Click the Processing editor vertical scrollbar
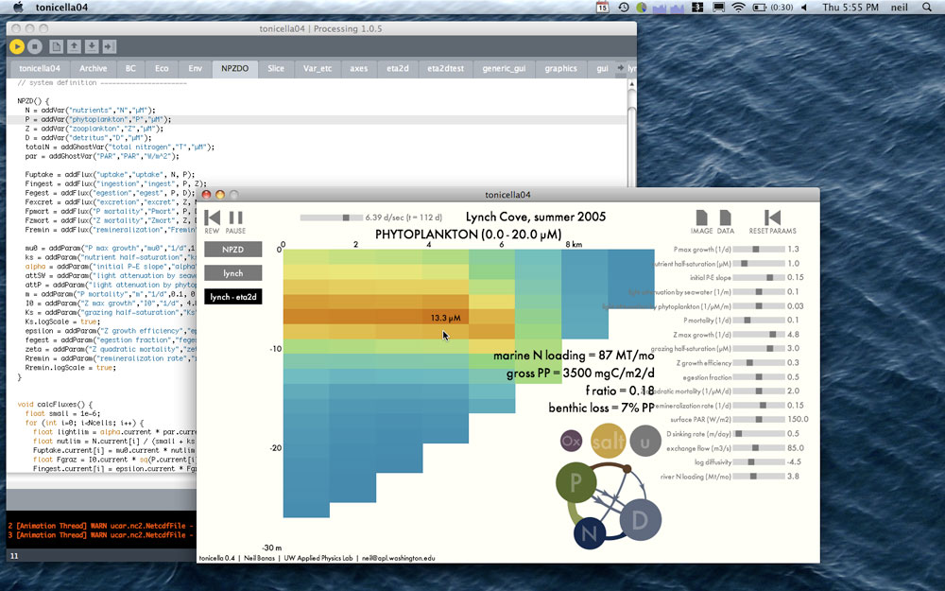 coord(631,132)
